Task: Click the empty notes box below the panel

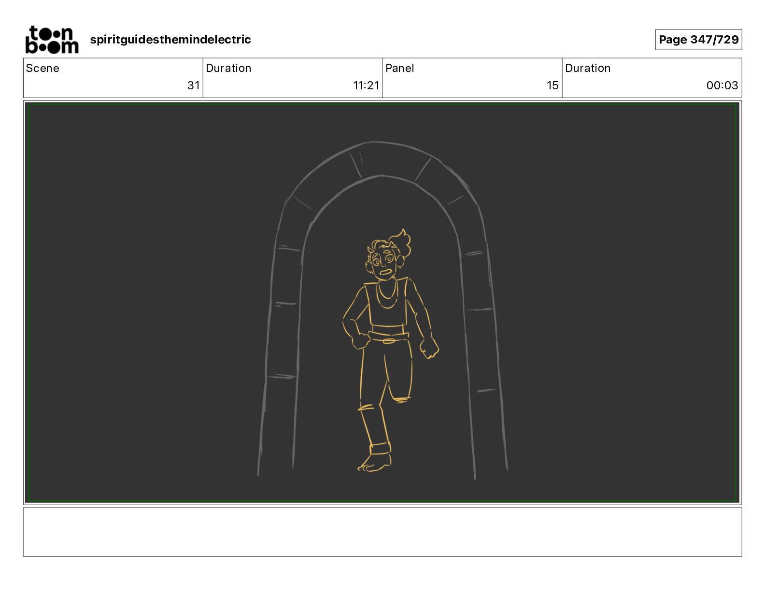Action: 382,532
